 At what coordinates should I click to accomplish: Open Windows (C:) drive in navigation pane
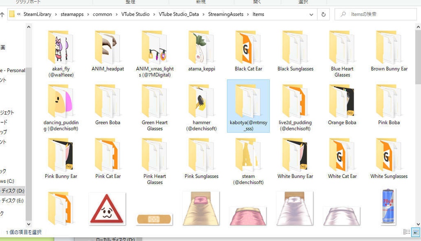click(7, 181)
